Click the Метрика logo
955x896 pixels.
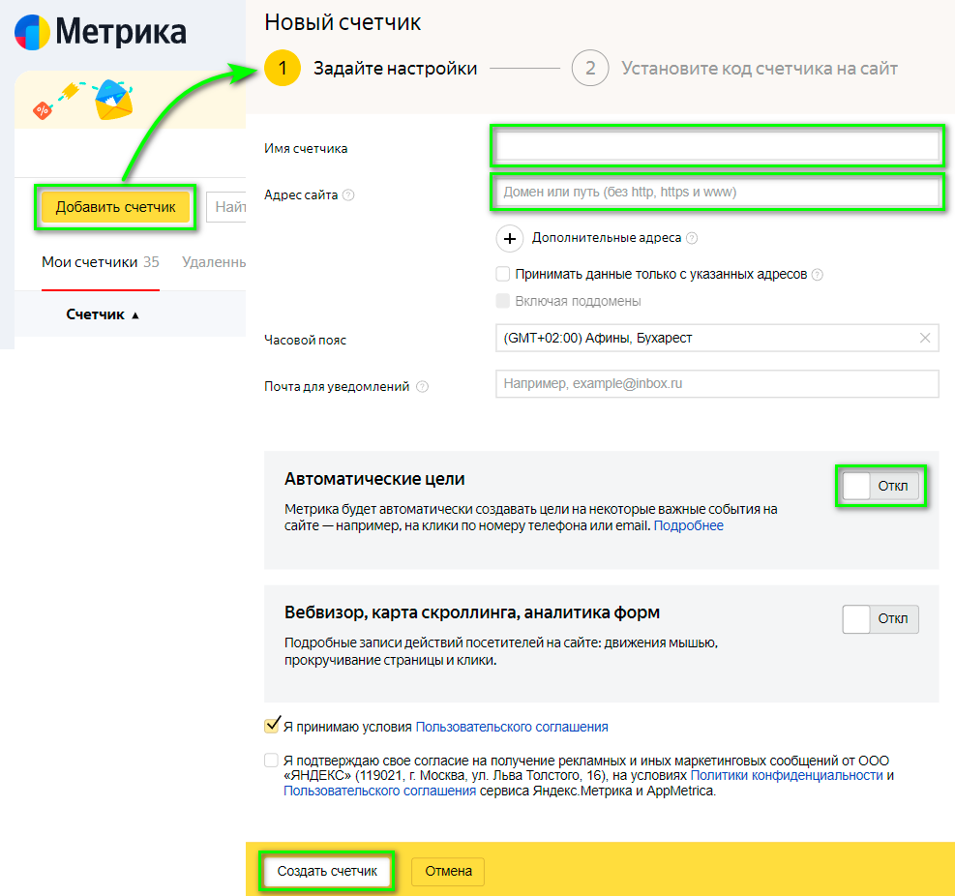101,32
